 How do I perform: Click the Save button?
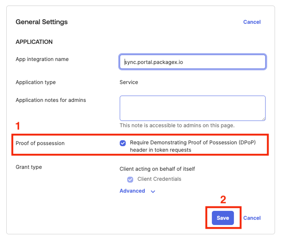(223, 218)
